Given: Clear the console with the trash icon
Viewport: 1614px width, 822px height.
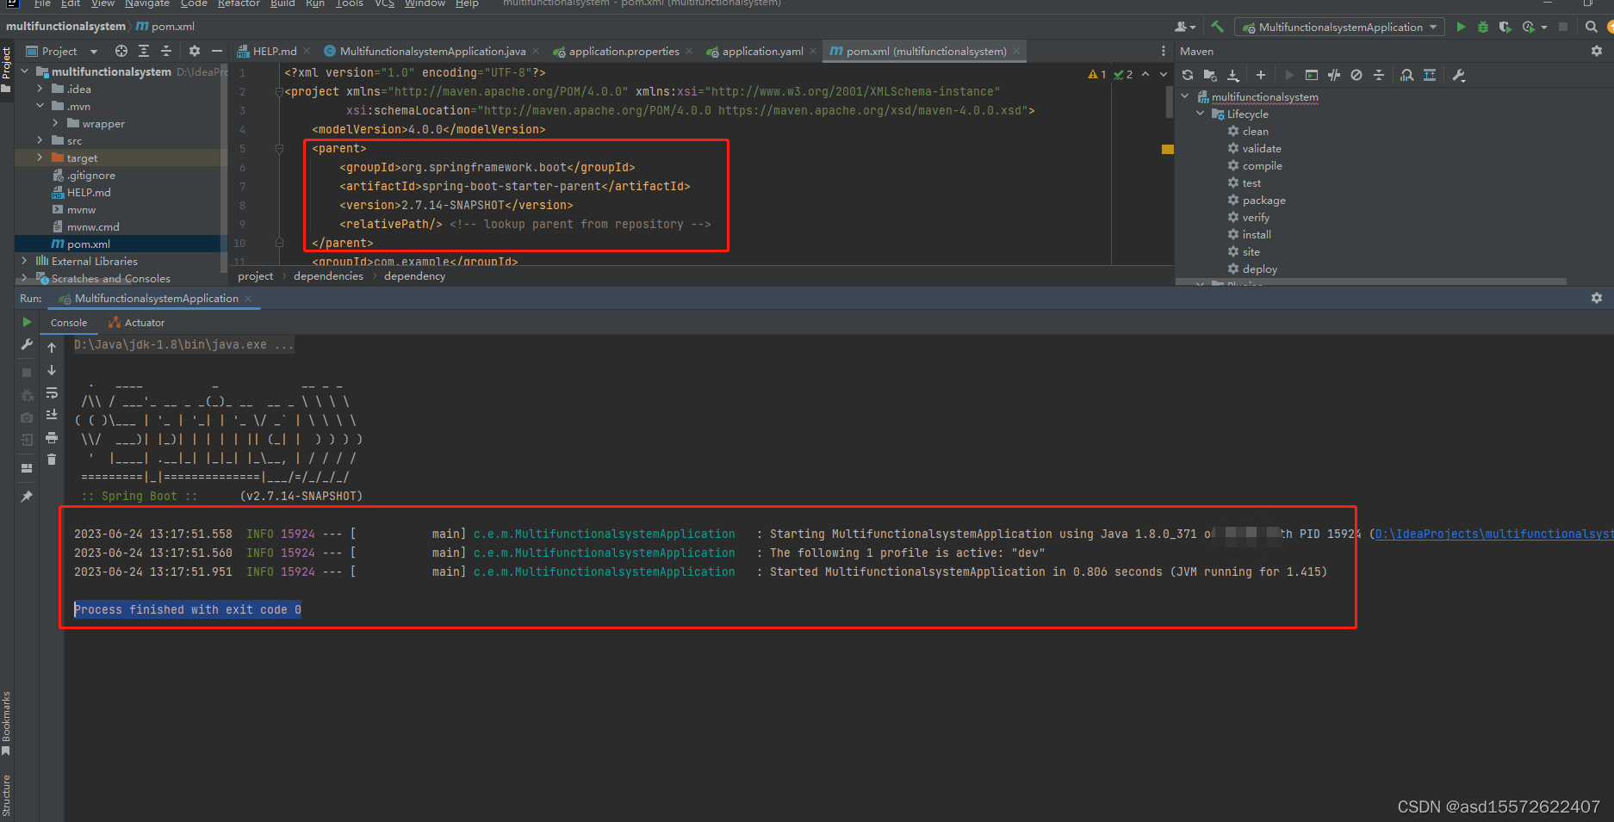Looking at the screenshot, I should point(52,459).
